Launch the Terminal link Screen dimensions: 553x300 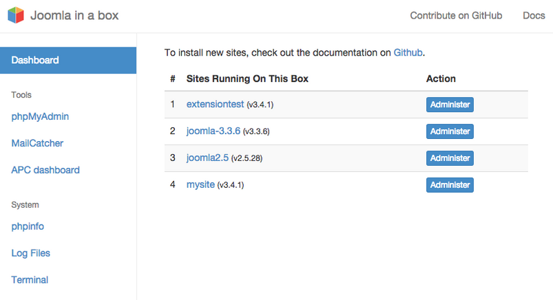pyautogui.click(x=30, y=280)
